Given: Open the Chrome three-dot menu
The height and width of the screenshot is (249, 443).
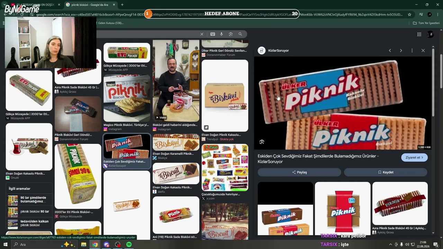Looking at the screenshot, I should pos(438,15).
